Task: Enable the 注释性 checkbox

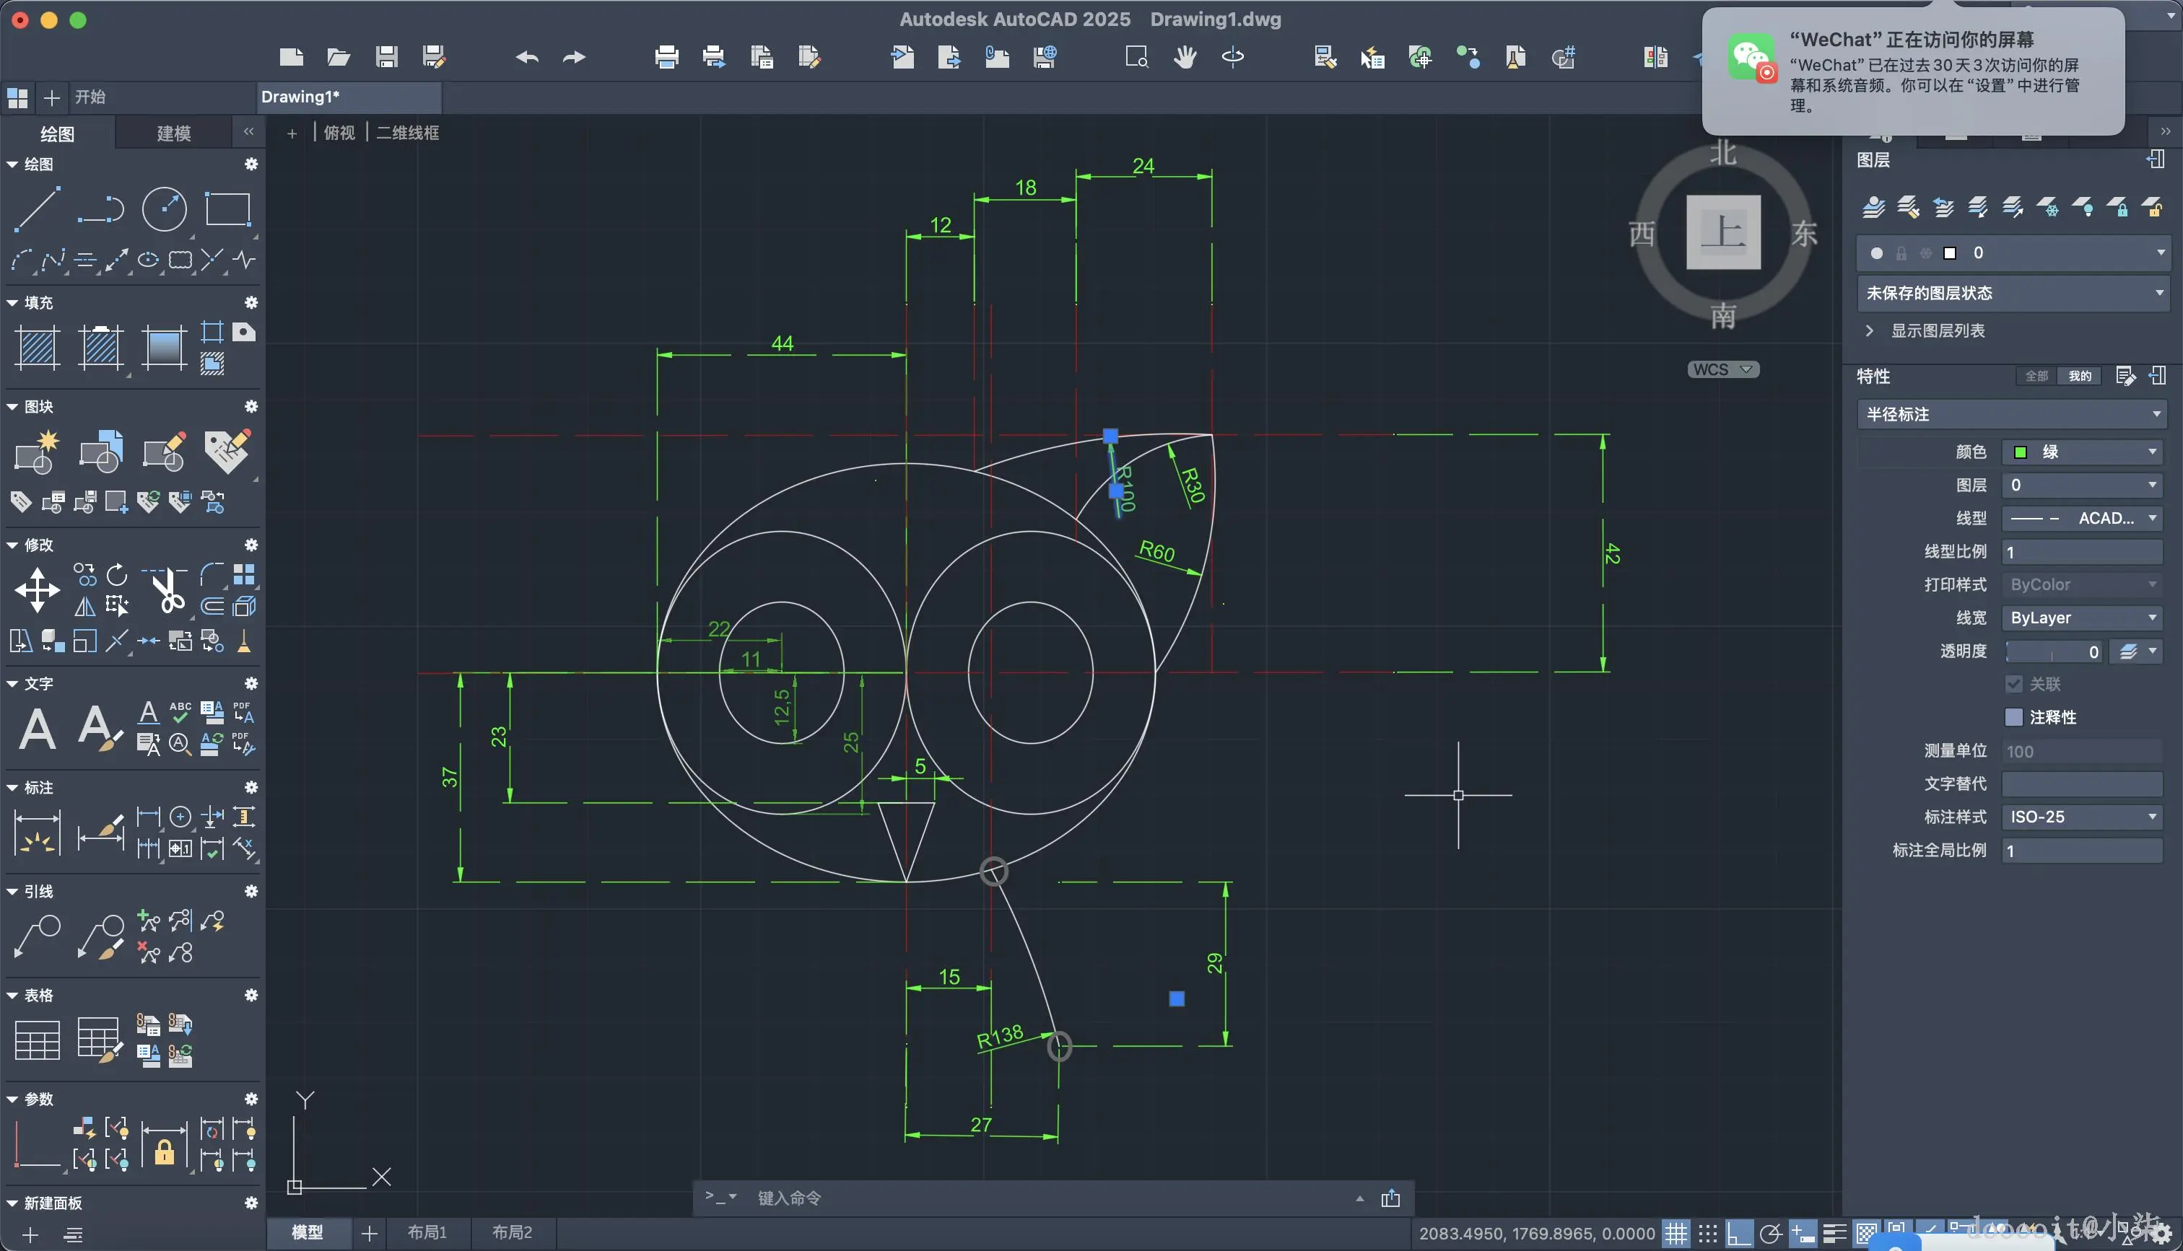Action: point(2013,717)
